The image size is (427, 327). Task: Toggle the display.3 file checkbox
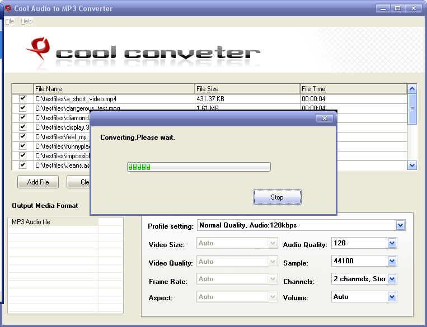coord(22,127)
